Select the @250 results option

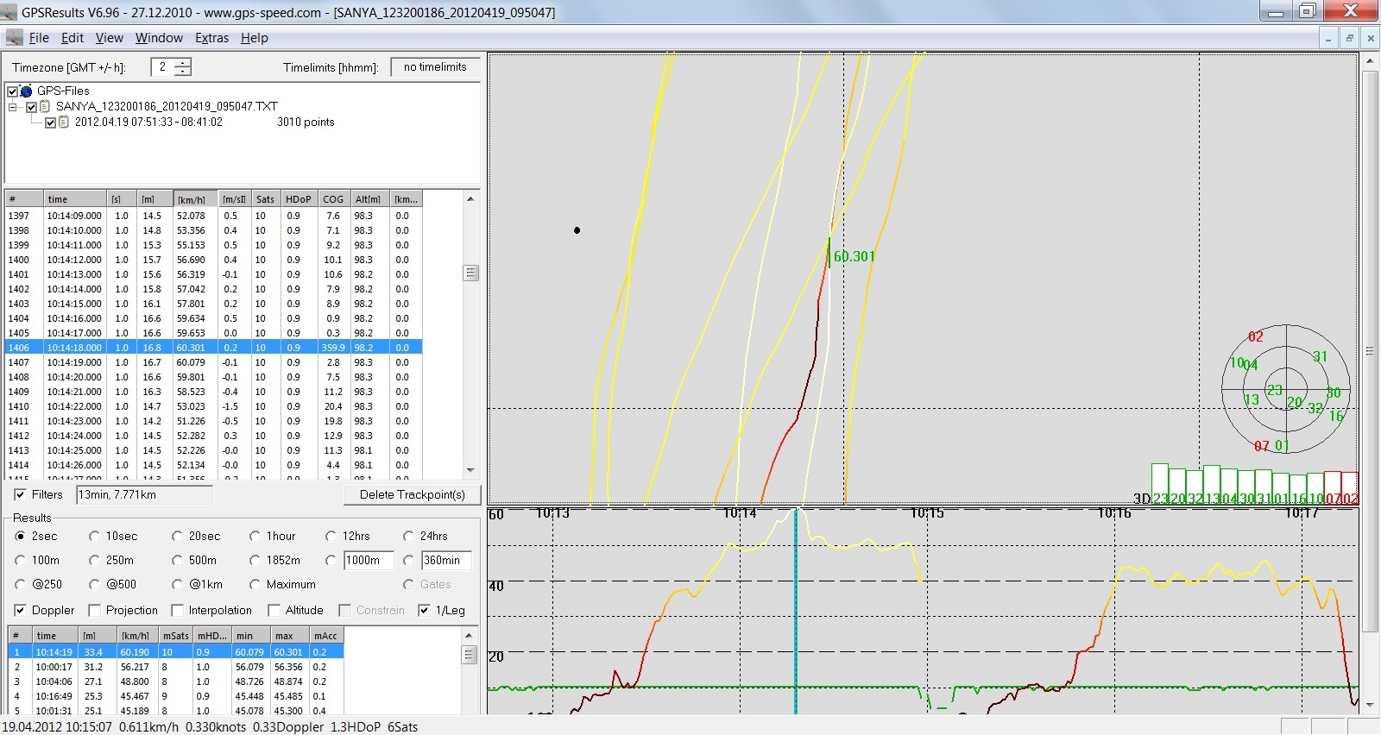point(20,584)
